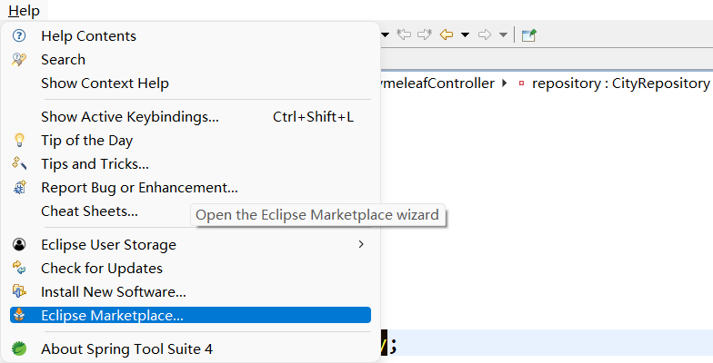Click the About Spring Tool Suite leaf icon

[x=20, y=348]
